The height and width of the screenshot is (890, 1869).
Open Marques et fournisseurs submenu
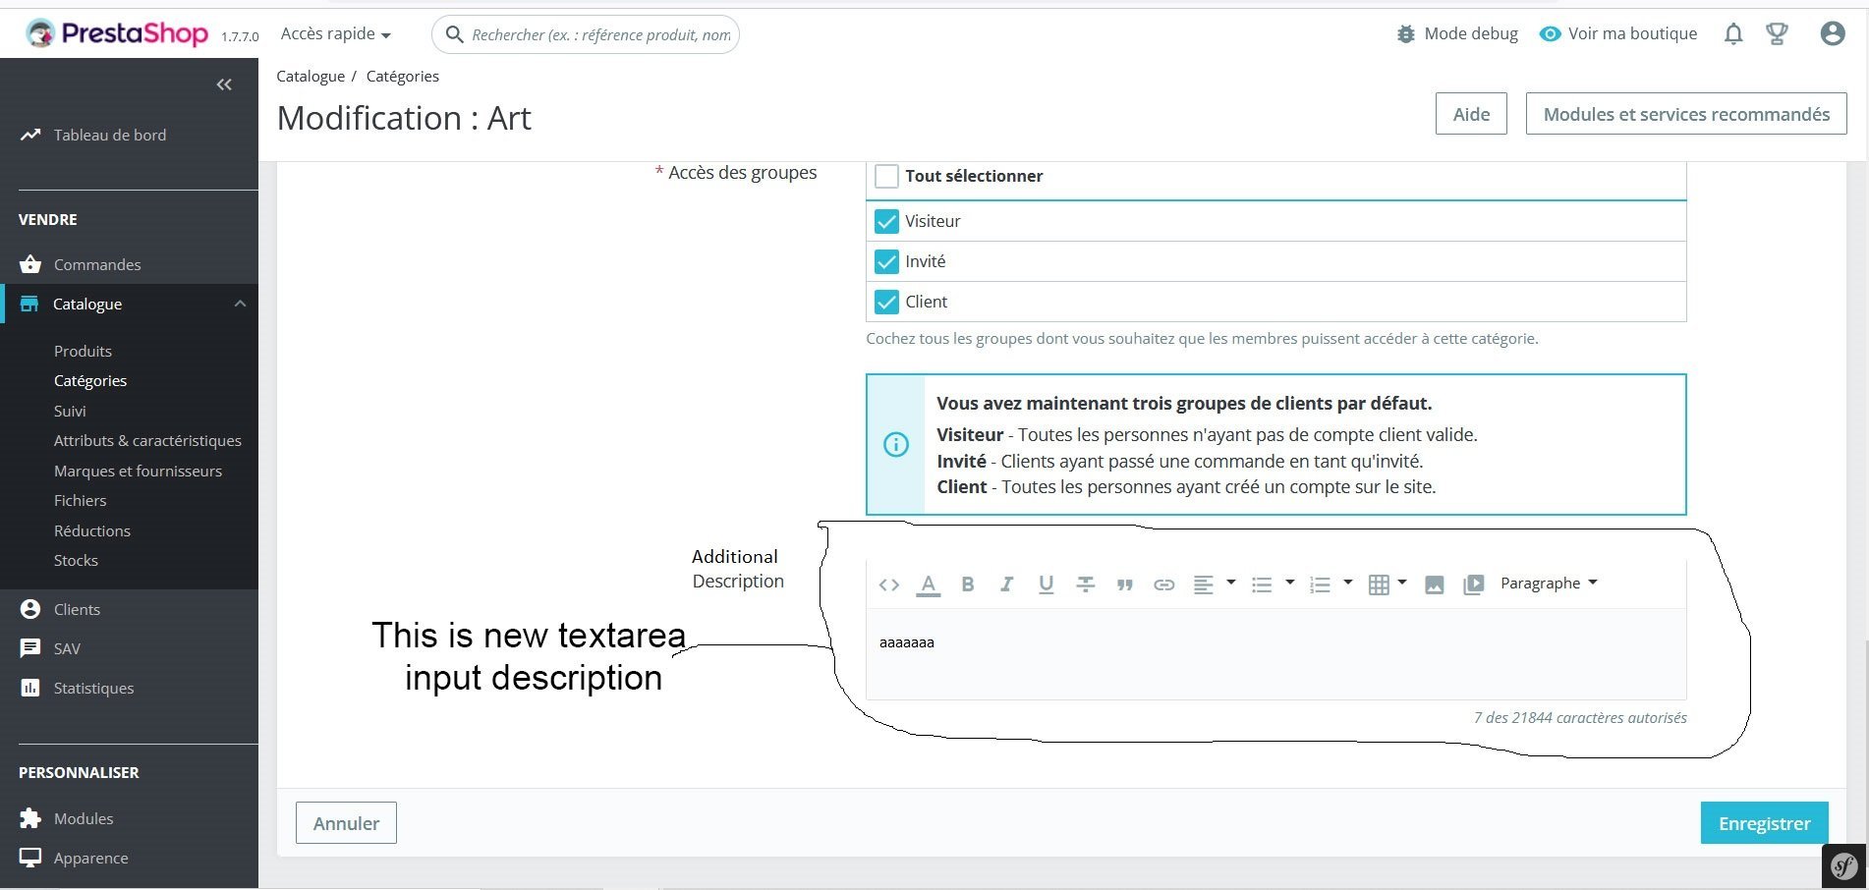tap(138, 471)
